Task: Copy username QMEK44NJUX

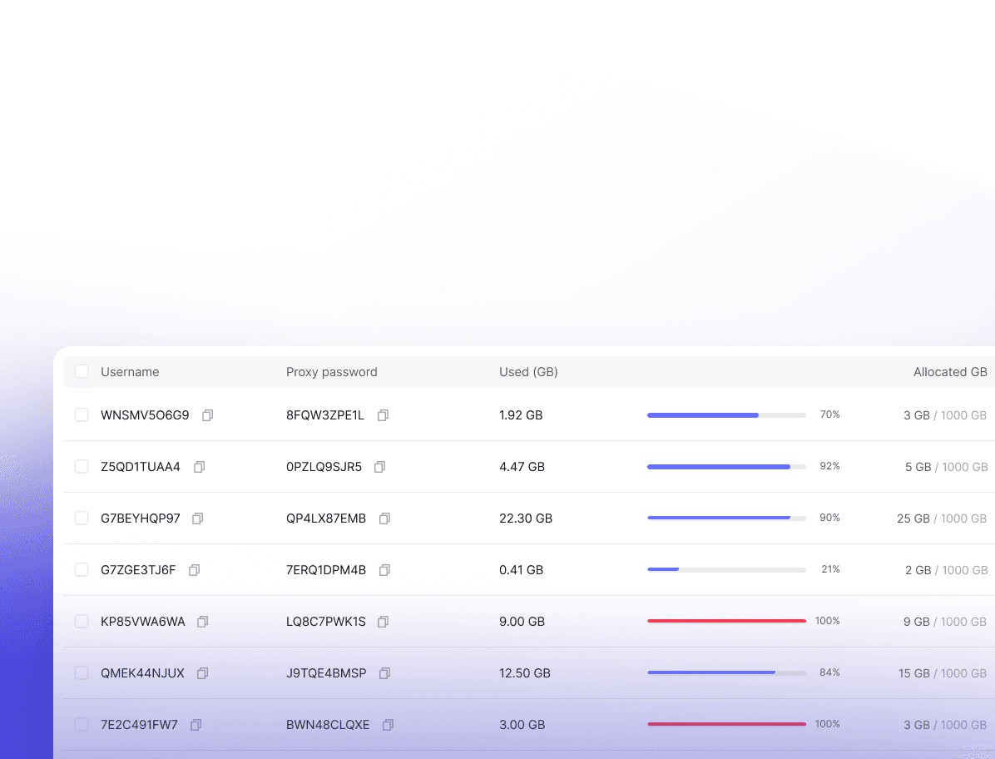Action: (202, 673)
